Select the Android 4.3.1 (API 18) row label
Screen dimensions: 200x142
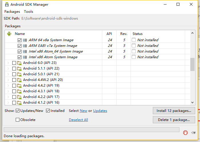[x=41, y=91]
